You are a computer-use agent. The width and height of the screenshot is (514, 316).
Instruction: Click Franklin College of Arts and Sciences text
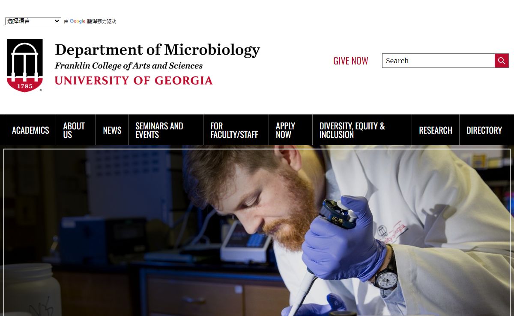pos(128,66)
